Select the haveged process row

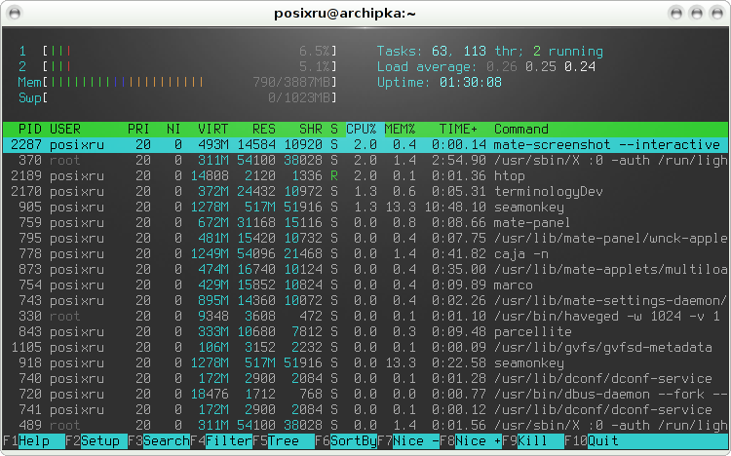(365, 317)
